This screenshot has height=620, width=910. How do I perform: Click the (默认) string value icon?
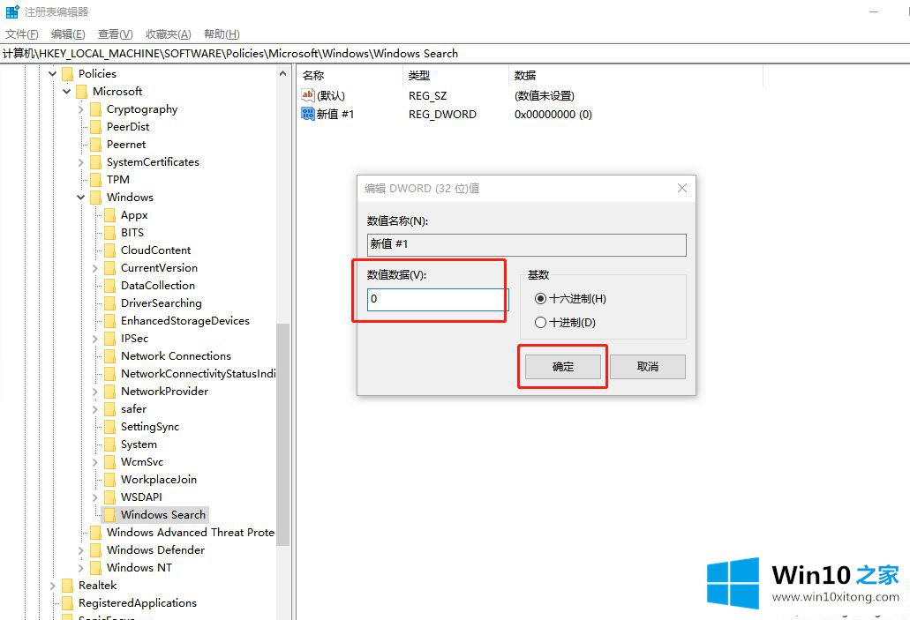pyautogui.click(x=307, y=95)
